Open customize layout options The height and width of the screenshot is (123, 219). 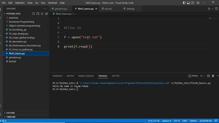click(x=198, y=3)
